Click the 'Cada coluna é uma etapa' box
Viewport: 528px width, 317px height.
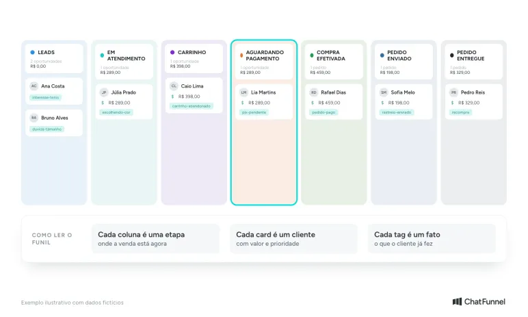(x=156, y=239)
